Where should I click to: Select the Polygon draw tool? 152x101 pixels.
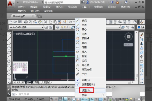pyautogui.click(x=9, y=48)
